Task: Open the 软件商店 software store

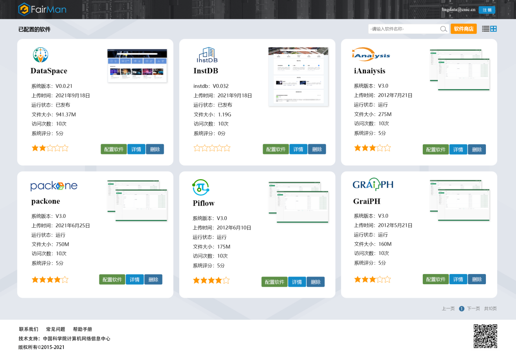Action: tap(463, 29)
